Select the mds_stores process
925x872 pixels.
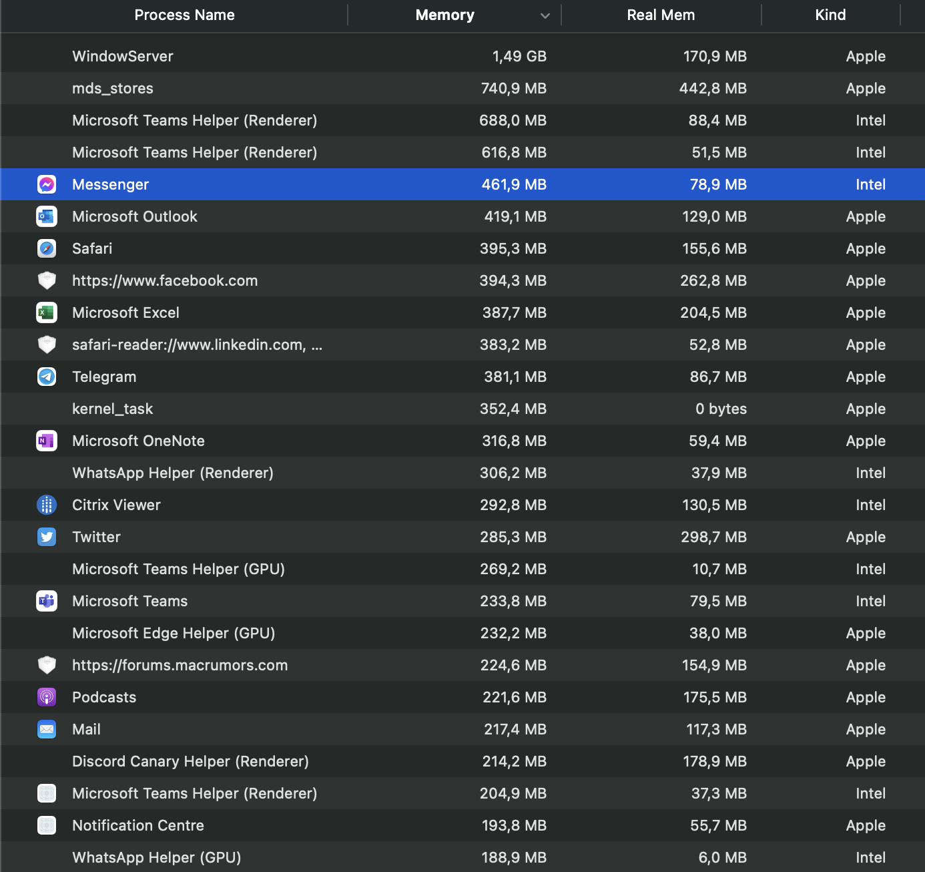112,88
